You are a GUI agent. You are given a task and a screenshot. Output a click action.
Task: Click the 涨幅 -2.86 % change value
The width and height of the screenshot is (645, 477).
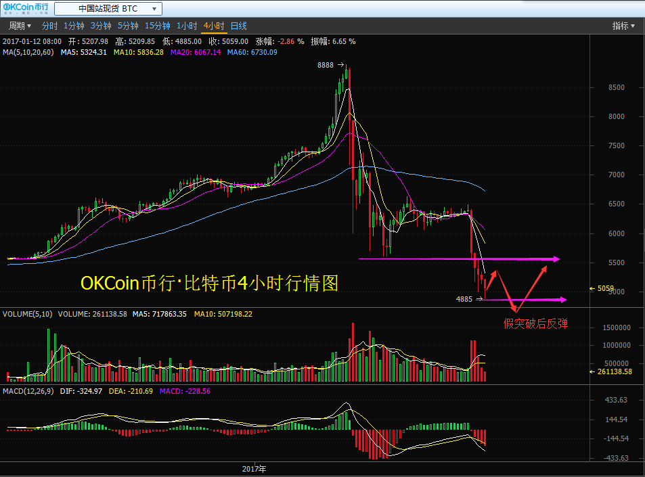pos(280,41)
